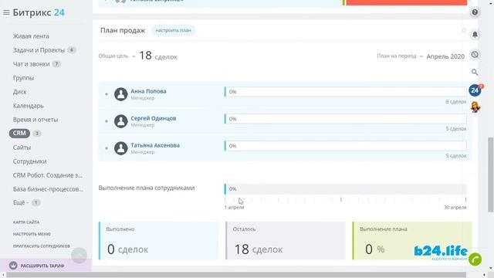The image size is (494, 278).
Task: Click the horizontal scrollbar at bottom
Action: [236, 275]
